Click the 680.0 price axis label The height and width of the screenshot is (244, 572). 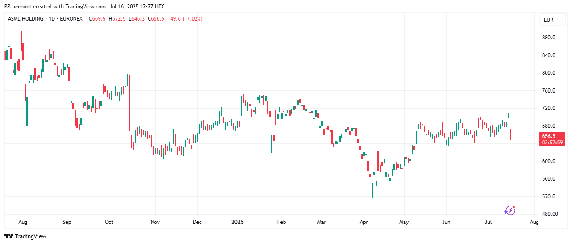pyautogui.click(x=548, y=126)
